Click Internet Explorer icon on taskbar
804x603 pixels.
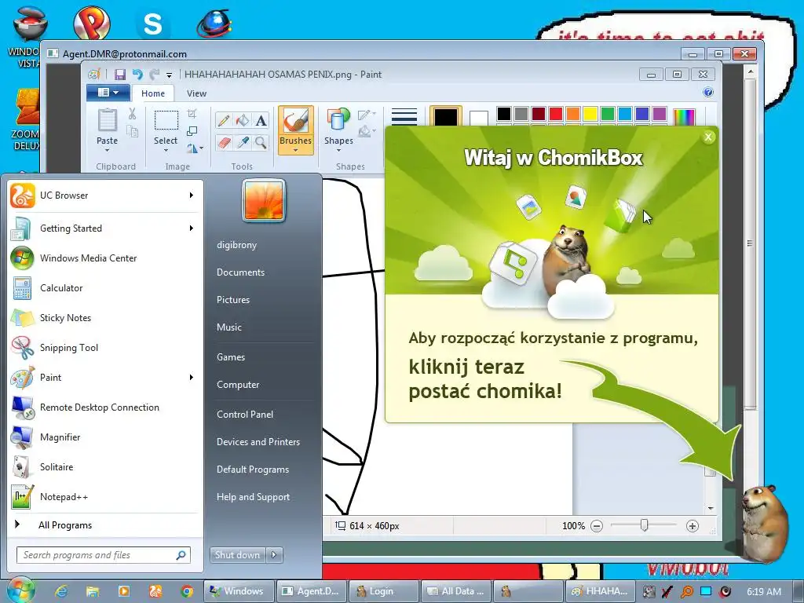[x=61, y=591]
